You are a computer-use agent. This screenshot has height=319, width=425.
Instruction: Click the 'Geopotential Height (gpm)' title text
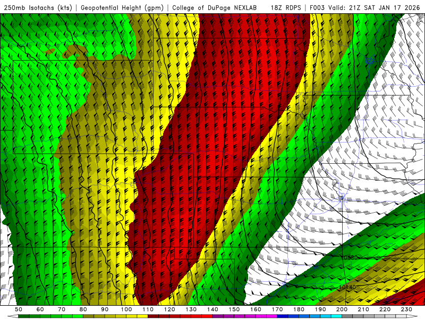122,7
